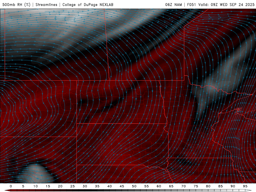
Task: Select the 0 label on the RH scale
Action: coord(11,186)
